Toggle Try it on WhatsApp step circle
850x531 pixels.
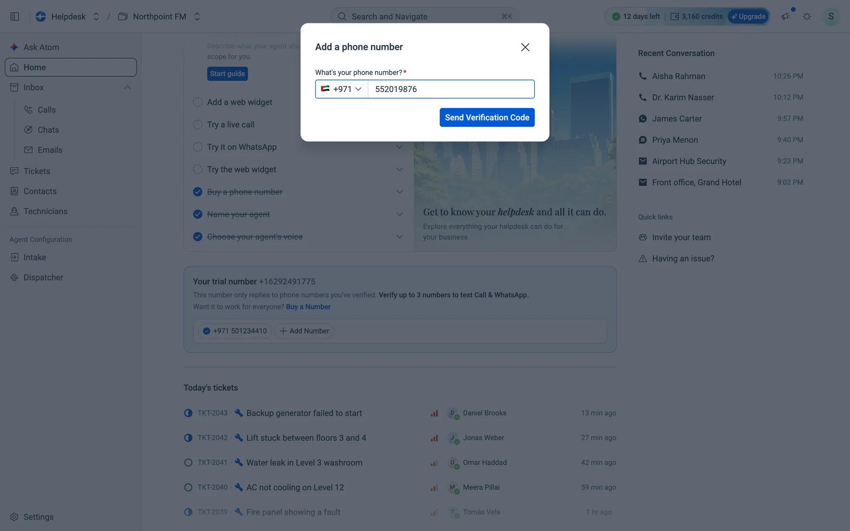[x=198, y=147]
